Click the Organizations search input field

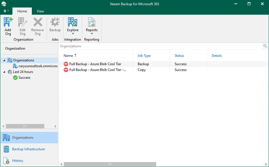(160, 46)
